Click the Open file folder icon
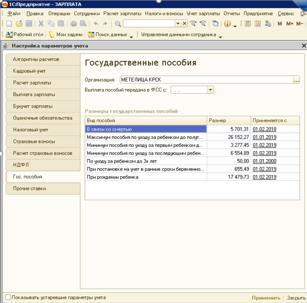 coord(19,24)
